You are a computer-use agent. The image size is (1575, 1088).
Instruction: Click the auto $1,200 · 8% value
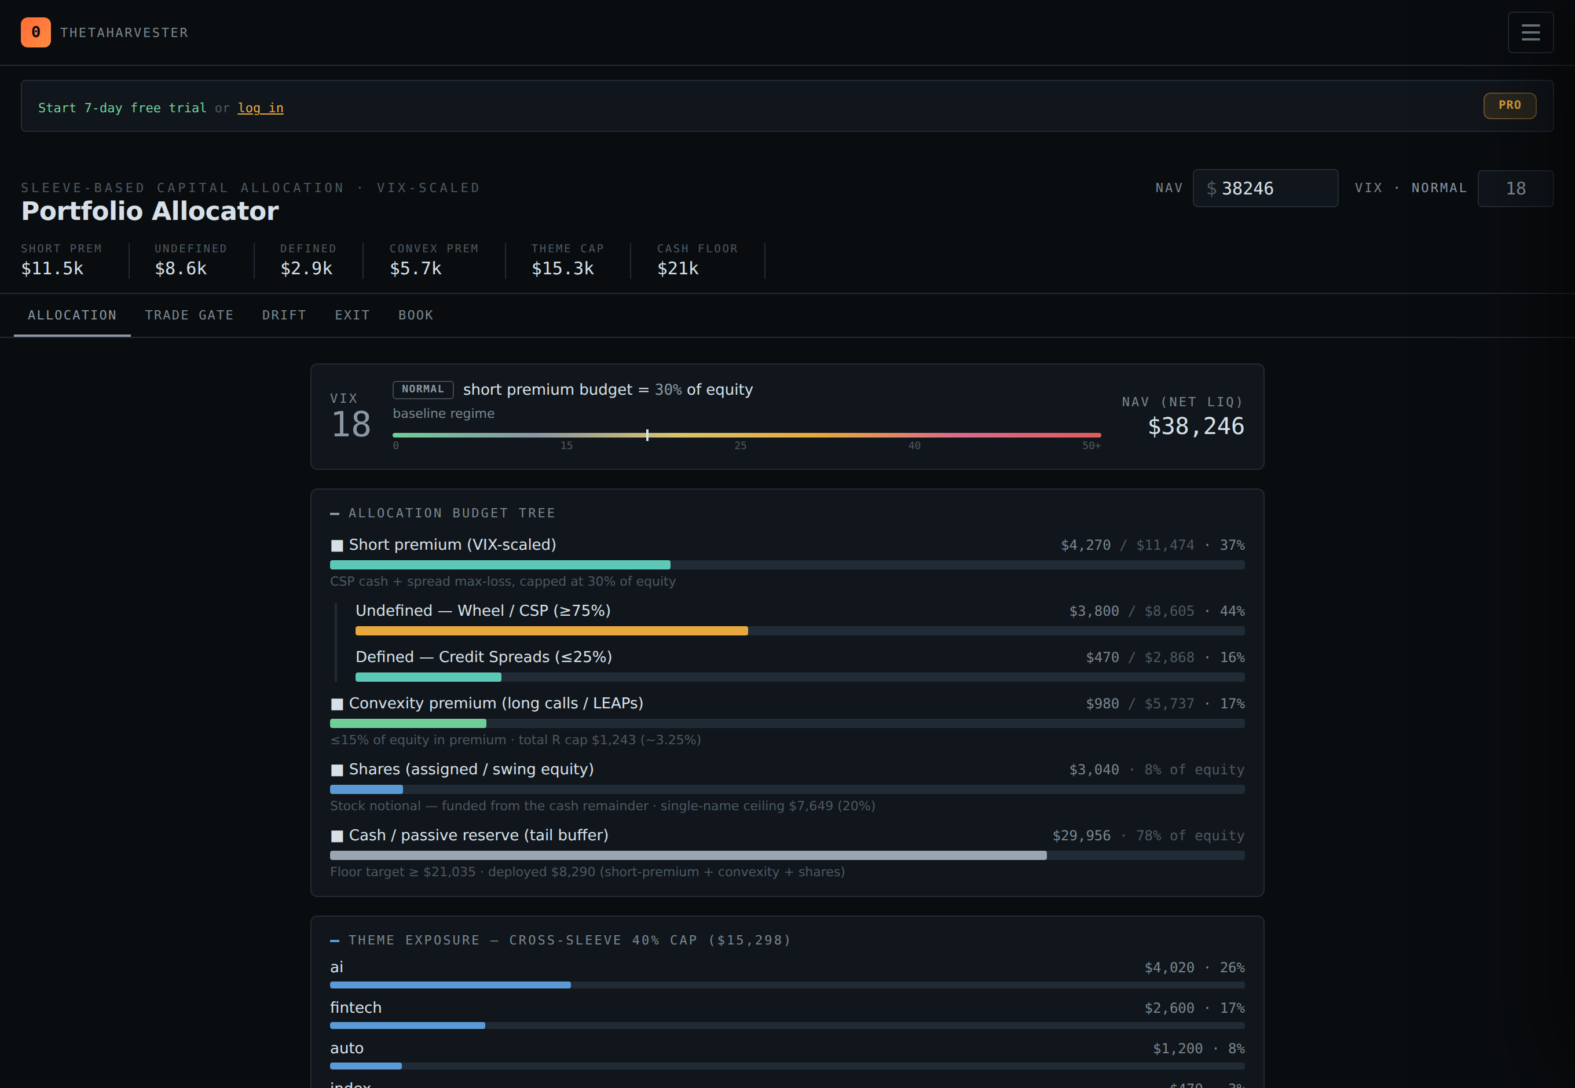[1199, 1049]
